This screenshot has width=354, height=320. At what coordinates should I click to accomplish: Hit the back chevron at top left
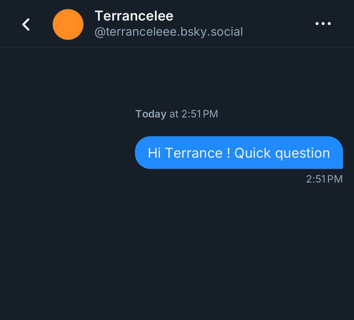tap(26, 24)
